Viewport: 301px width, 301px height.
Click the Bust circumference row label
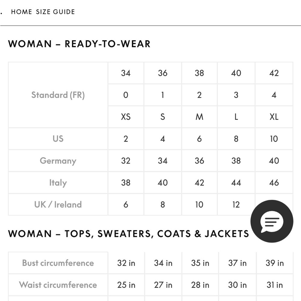pos(58,263)
